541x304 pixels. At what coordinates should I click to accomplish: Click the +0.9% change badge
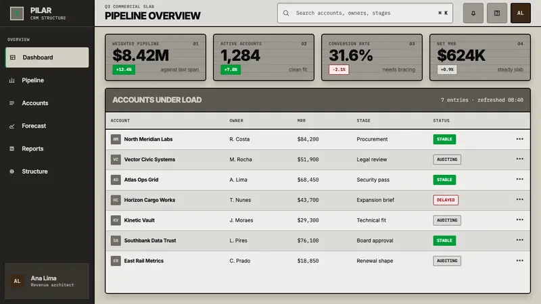coord(447,70)
